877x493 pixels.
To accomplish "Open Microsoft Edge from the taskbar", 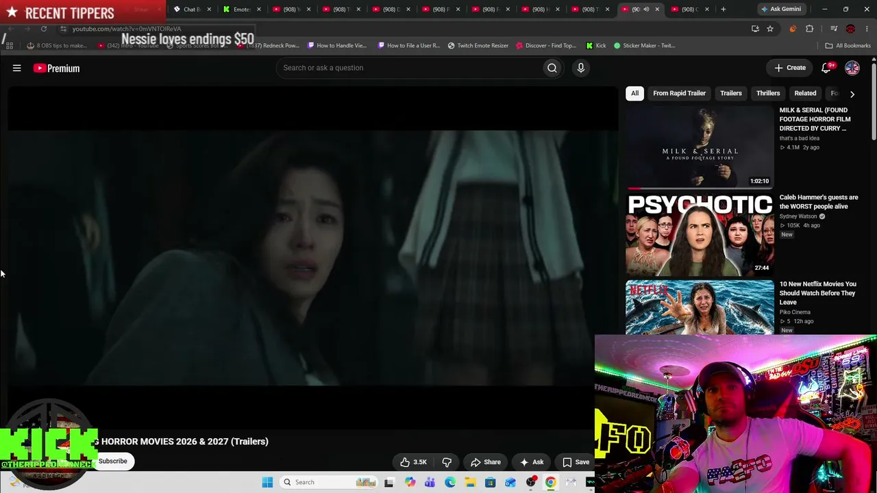I will [x=450, y=482].
